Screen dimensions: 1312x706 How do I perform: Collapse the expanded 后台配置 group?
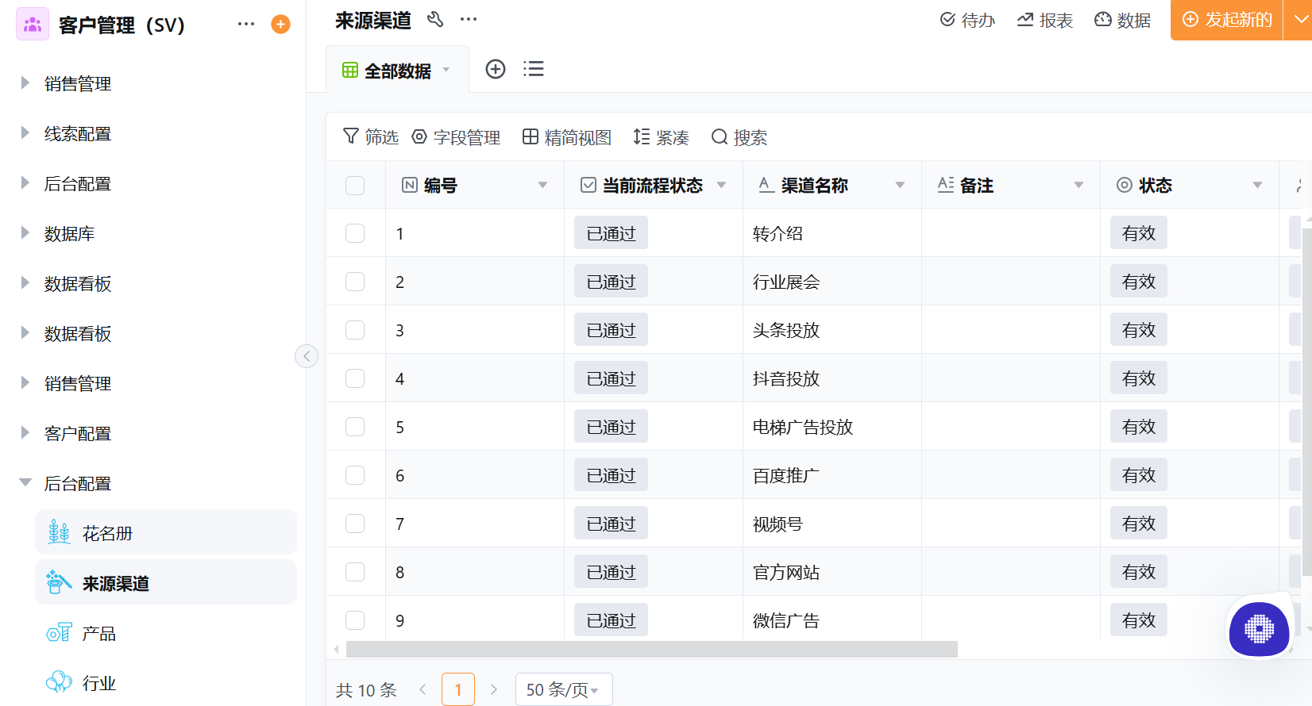[25, 482]
